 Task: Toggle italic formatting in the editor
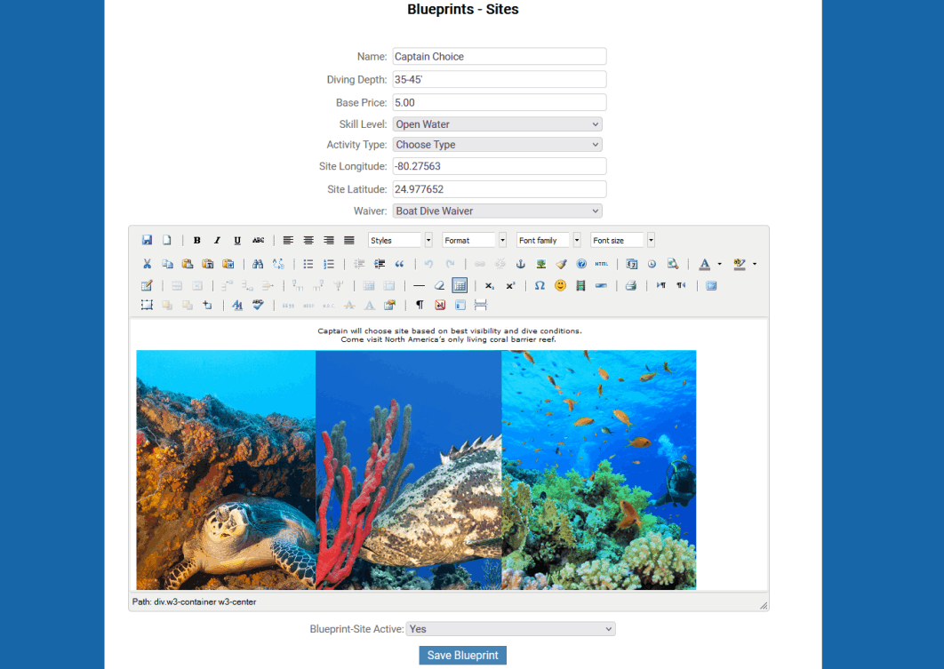coord(217,241)
